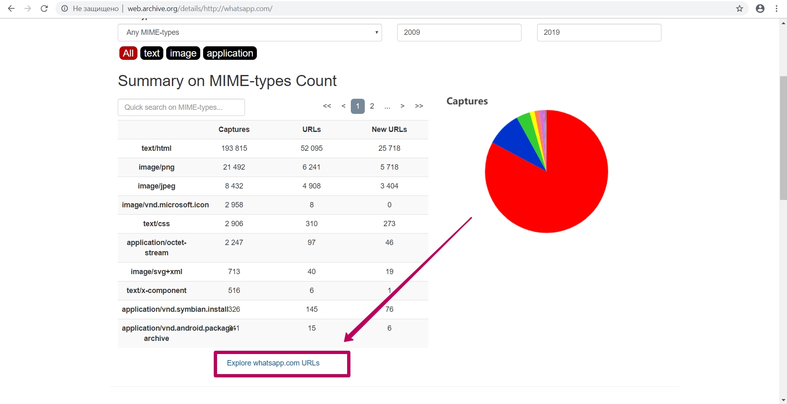Select the application filter tag
Screen dimensions: 787x404
[x=230, y=53]
